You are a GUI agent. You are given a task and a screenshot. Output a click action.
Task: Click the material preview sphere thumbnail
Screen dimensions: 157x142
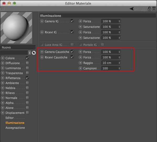(16, 28)
